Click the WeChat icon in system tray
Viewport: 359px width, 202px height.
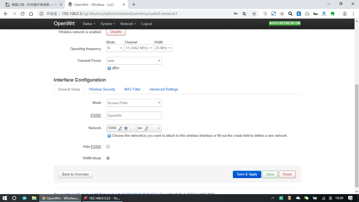(x=306, y=198)
